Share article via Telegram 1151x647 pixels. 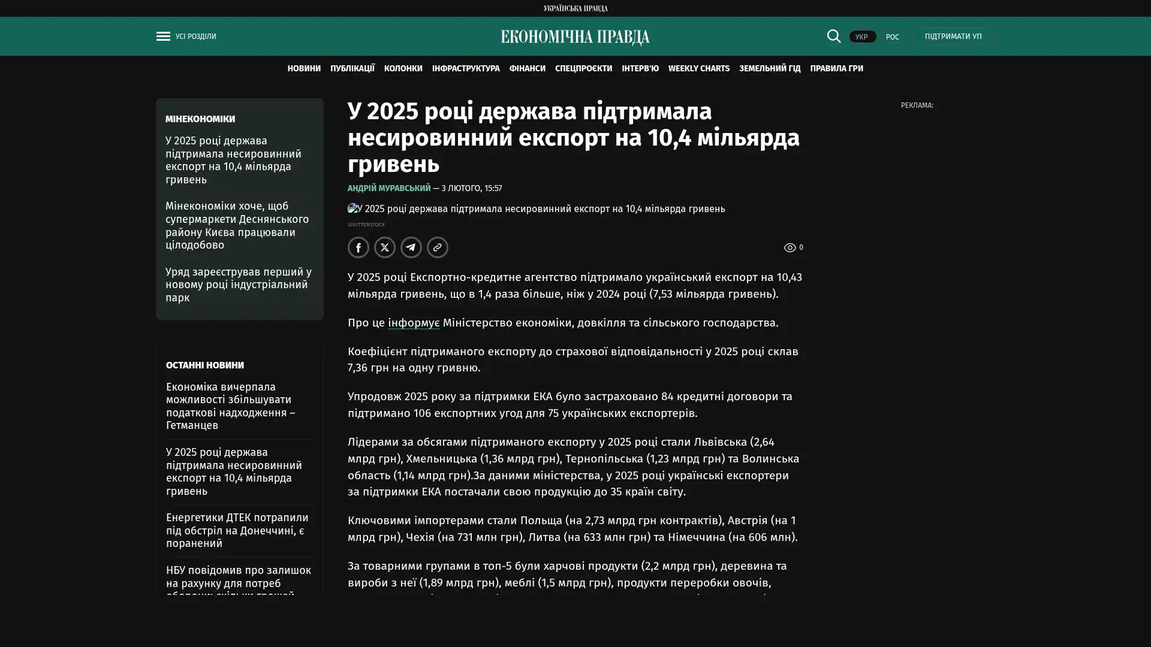tap(411, 247)
